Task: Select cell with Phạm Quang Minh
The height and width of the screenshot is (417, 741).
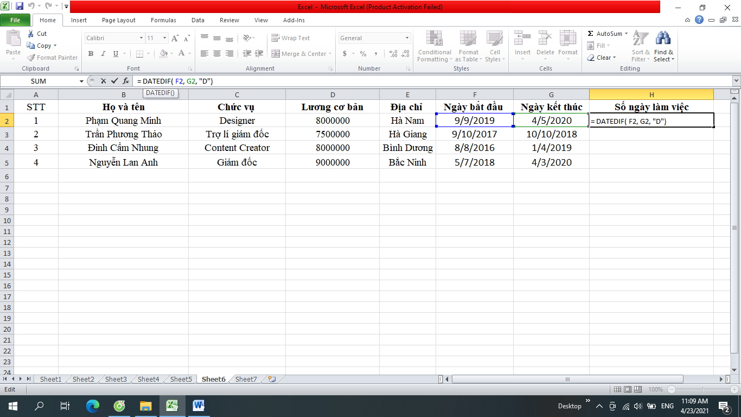Action: pyautogui.click(x=123, y=121)
